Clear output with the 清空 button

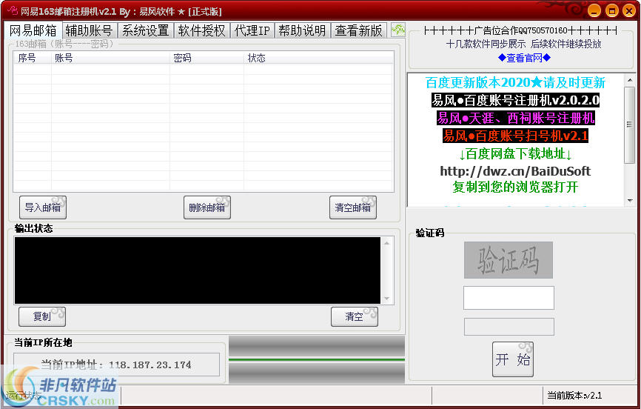(355, 316)
